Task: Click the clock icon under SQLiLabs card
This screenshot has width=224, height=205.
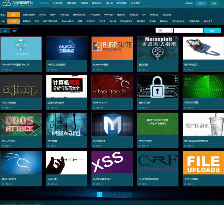Action: 49,184
